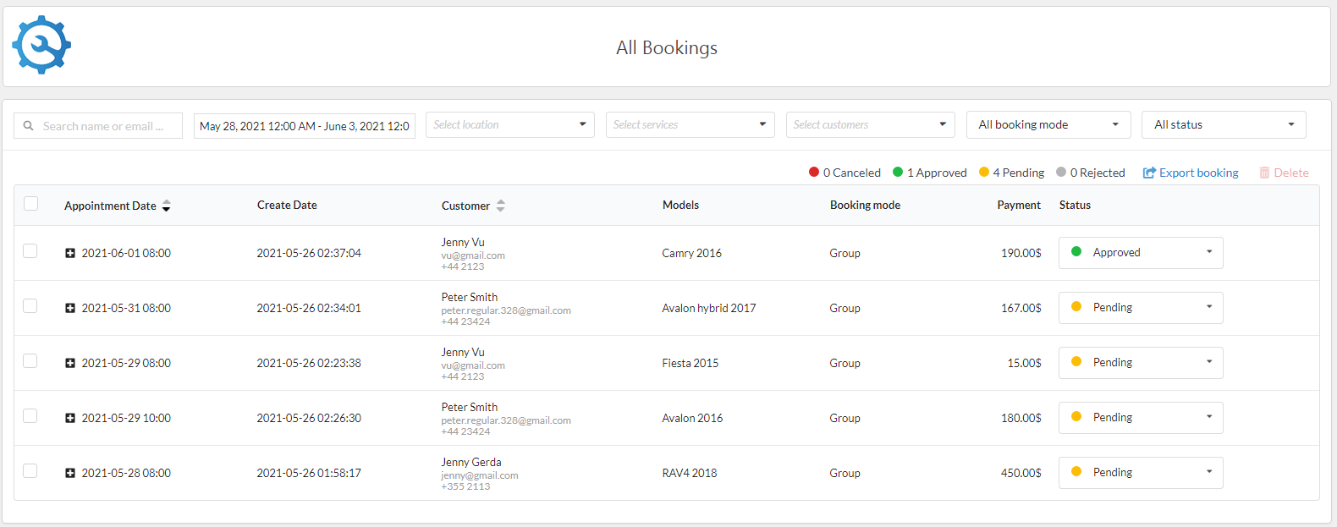Sort the table by Customer column
Viewport: 1337px width, 527px height.
(500, 206)
